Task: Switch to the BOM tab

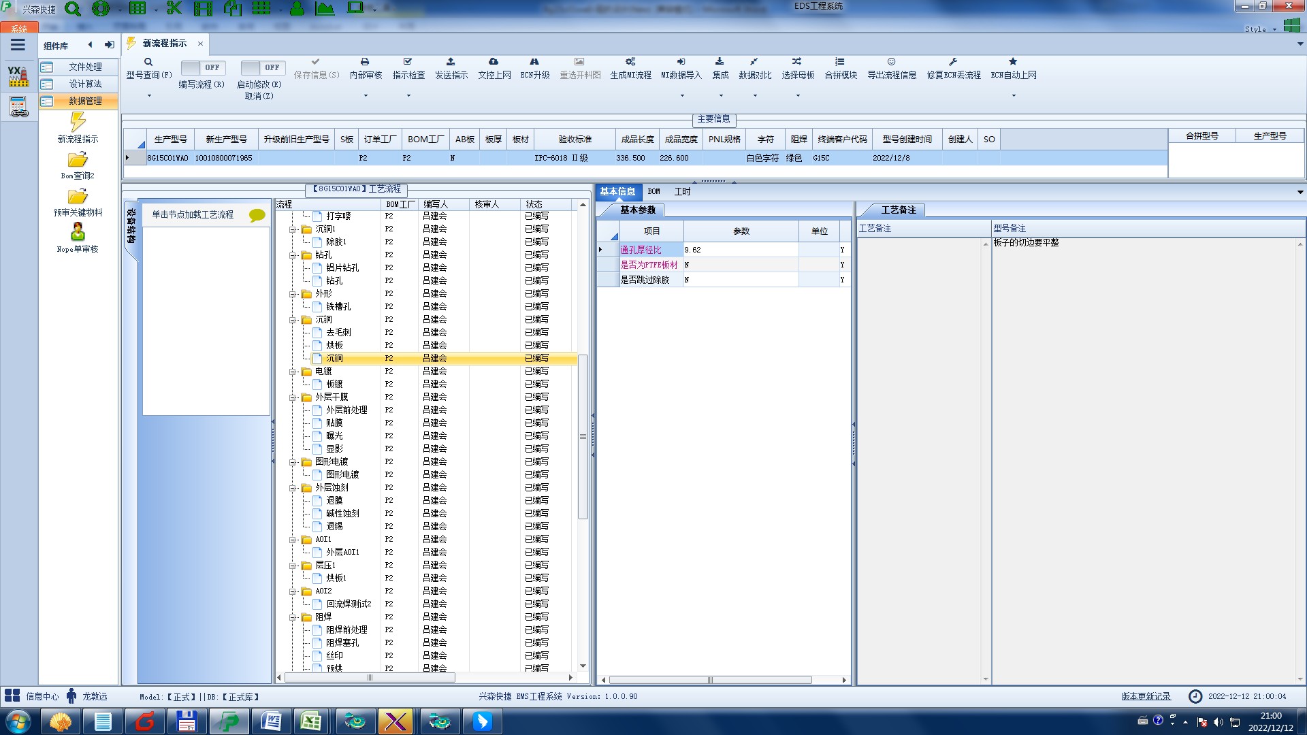Action: pos(653,192)
